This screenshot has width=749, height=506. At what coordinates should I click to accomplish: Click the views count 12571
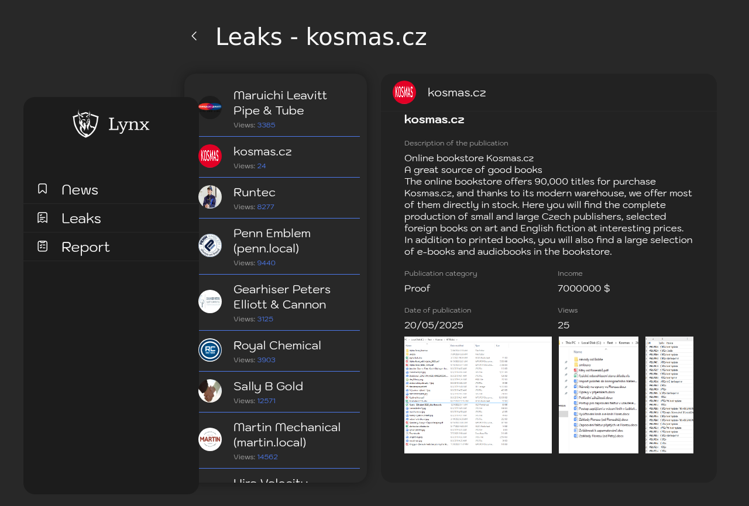[x=266, y=401]
